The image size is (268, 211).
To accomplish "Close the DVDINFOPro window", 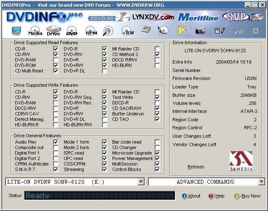I will (x=263, y=5).
